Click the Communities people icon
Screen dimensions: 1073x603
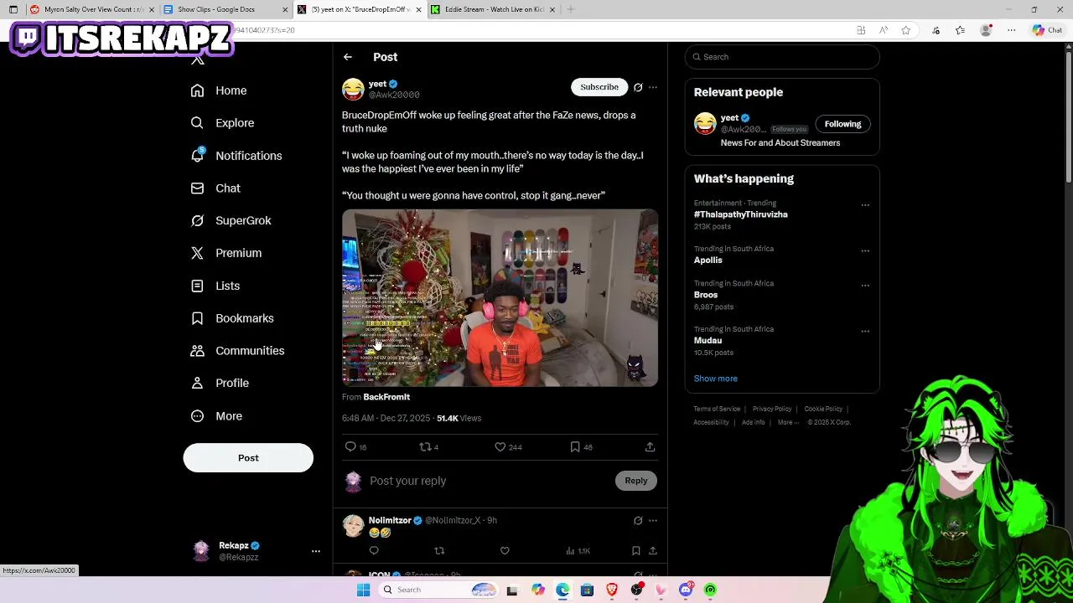(197, 351)
